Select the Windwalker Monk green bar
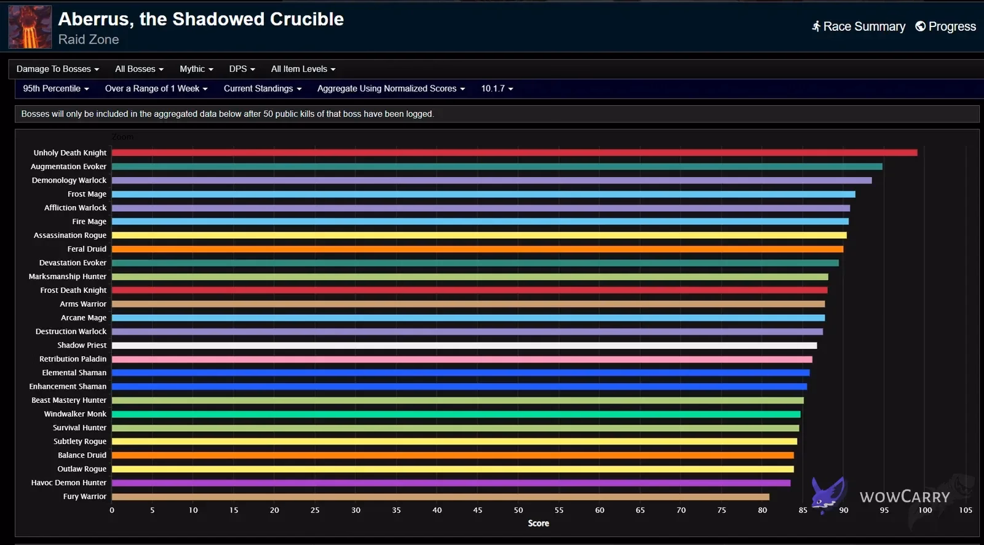The image size is (984, 545). tap(456, 414)
